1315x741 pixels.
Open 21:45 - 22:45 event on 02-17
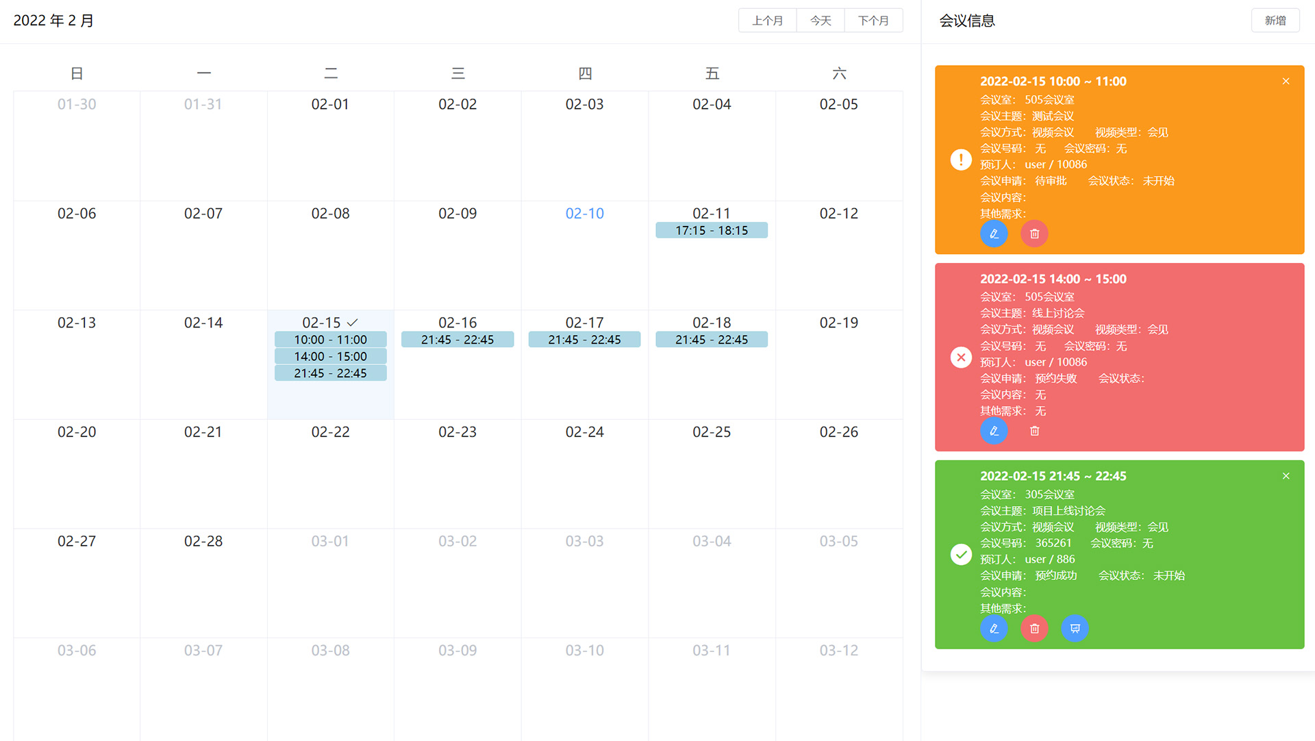[584, 340]
